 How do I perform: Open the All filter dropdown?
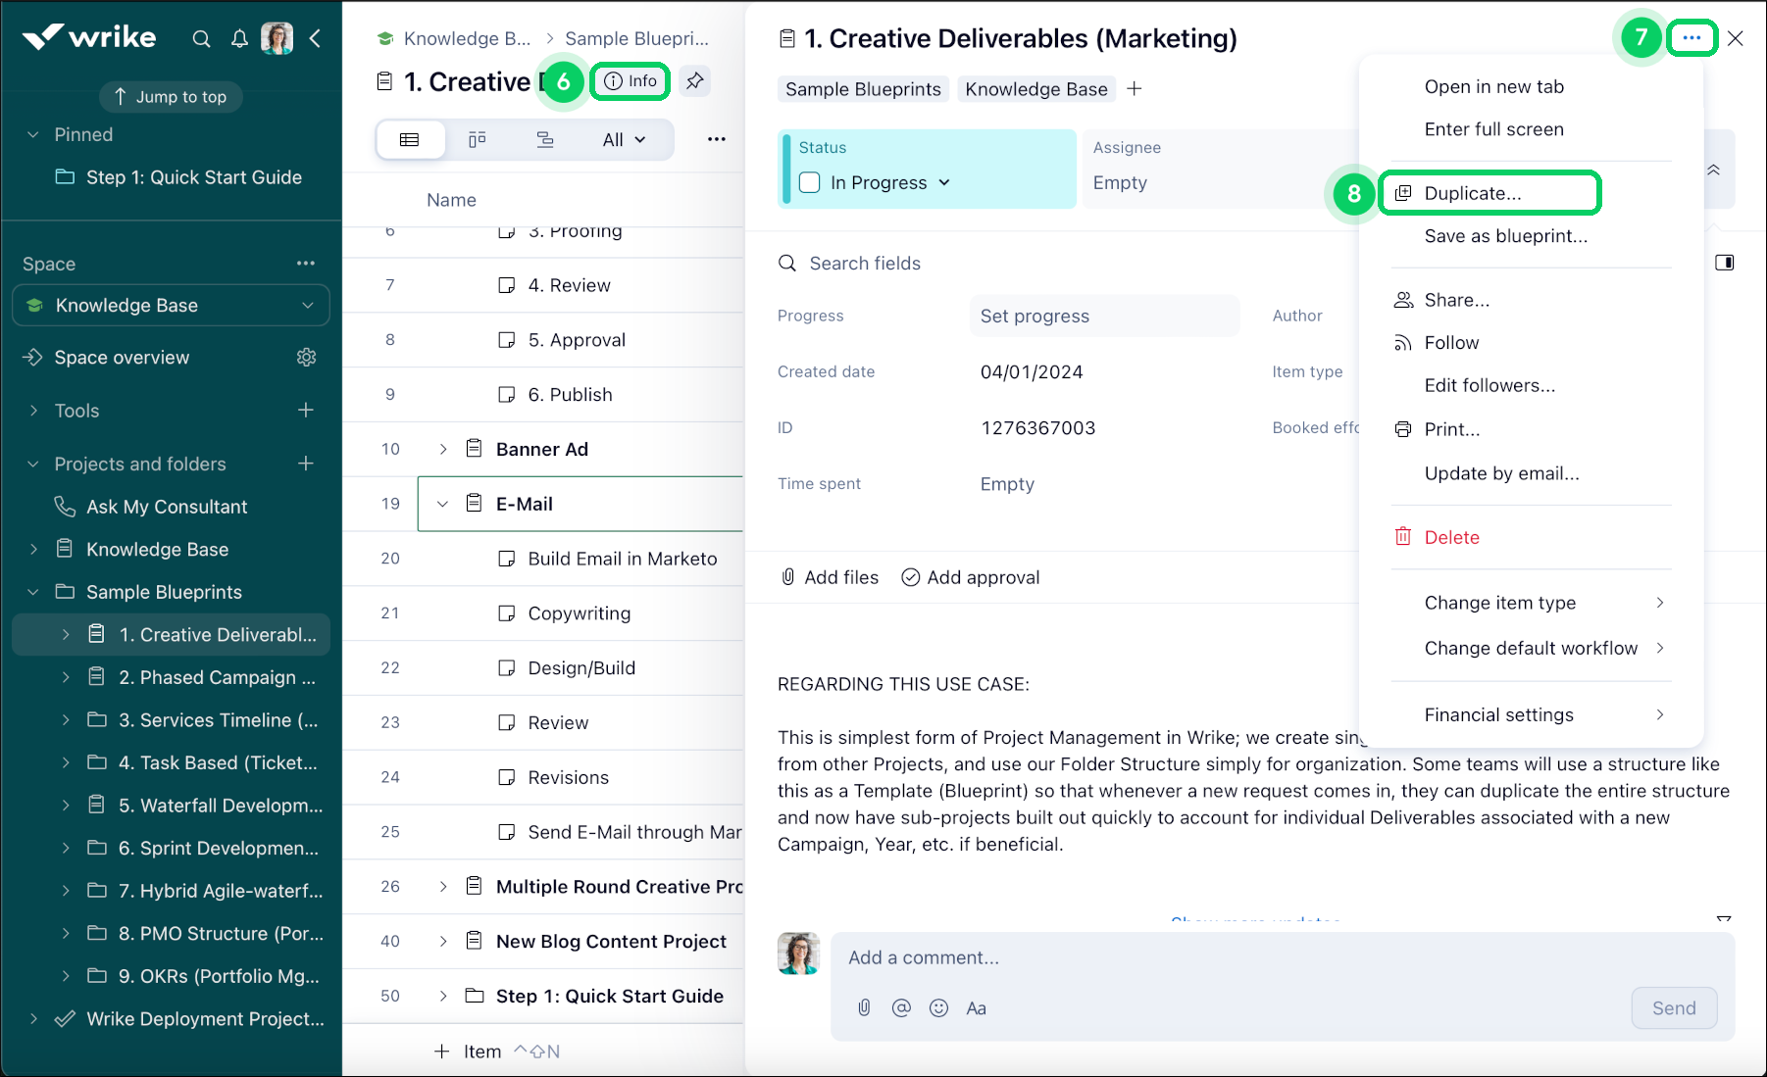[x=623, y=139]
